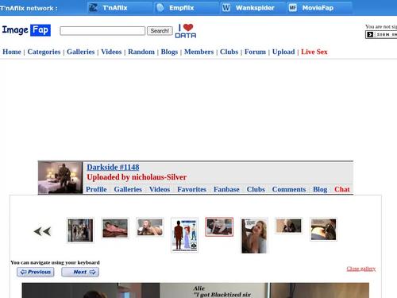Click the double-arrow back gallery icon
The height and width of the screenshot is (298, 397).
[x=42, y=231]
